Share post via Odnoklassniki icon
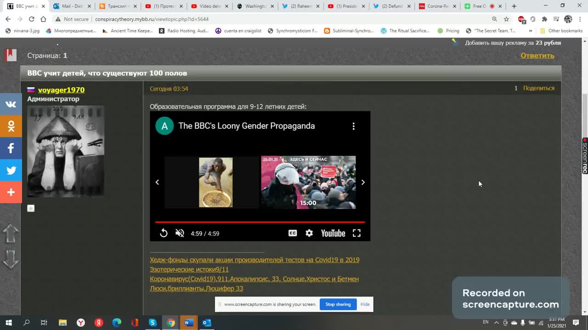This screenshot has width=588, height=330. click(11, 126)
